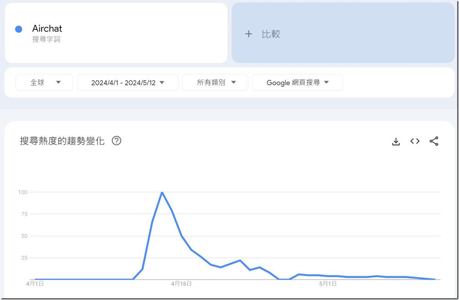
Task: Click the 100 value label on the y-axis
Action: click(23, 192)
